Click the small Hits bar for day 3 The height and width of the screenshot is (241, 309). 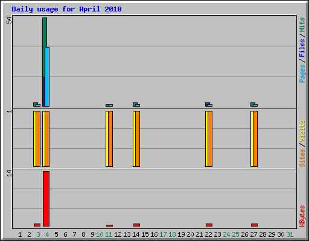click(x=35, y=104)
